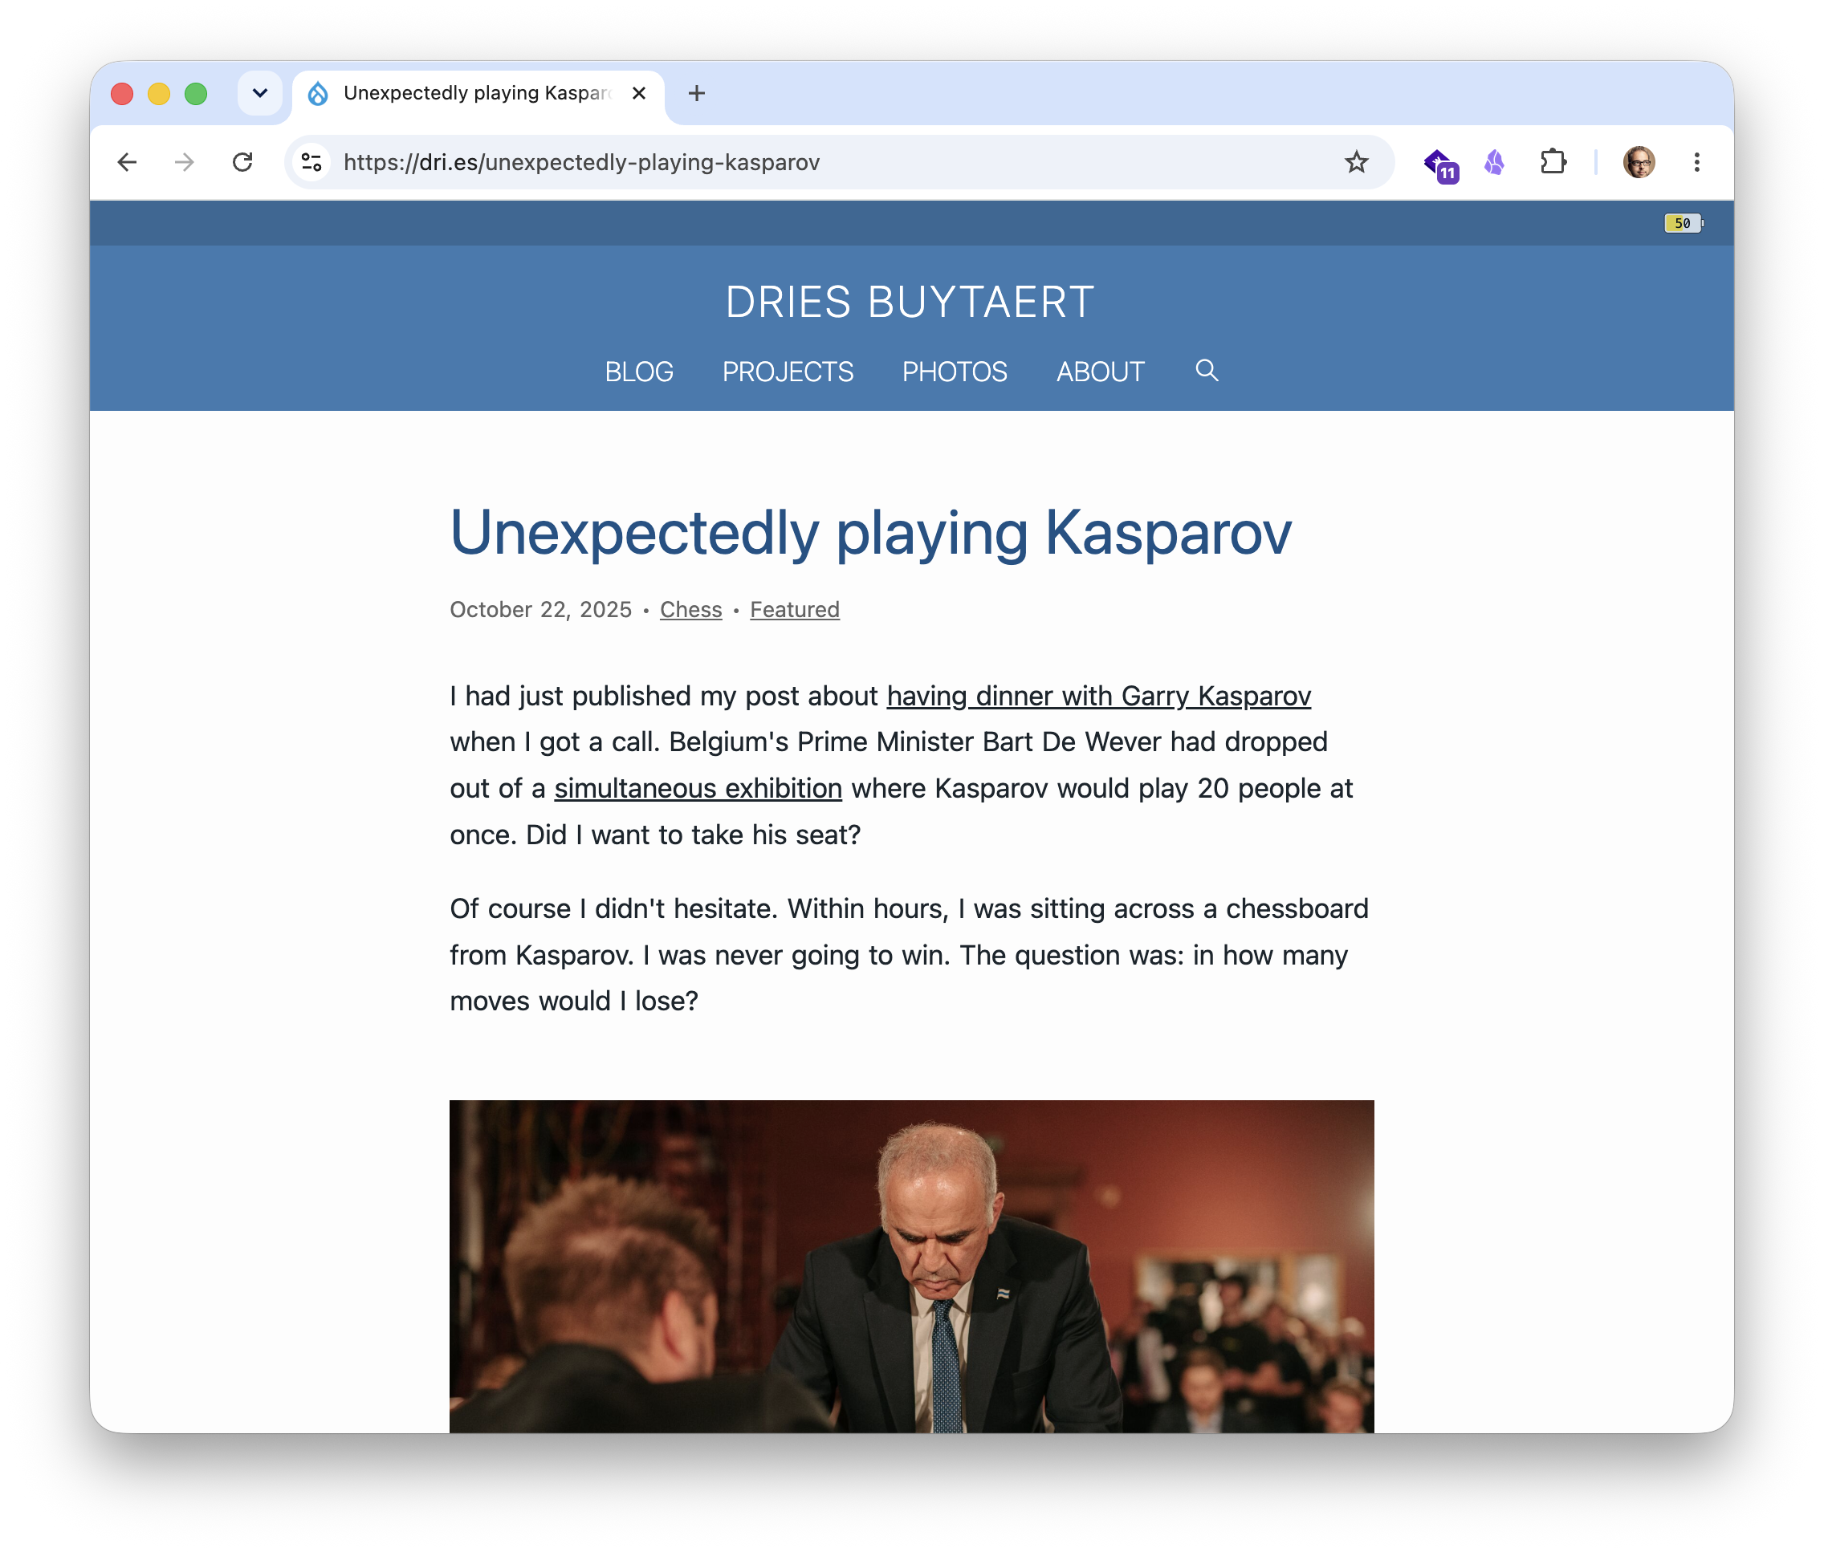1824x1552 pixels.
Task: Reload the page with the refresh icon
Action: (x=242, y=162)
